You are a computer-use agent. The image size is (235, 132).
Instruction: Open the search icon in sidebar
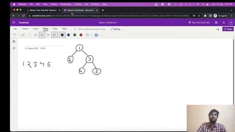[14, 48]
